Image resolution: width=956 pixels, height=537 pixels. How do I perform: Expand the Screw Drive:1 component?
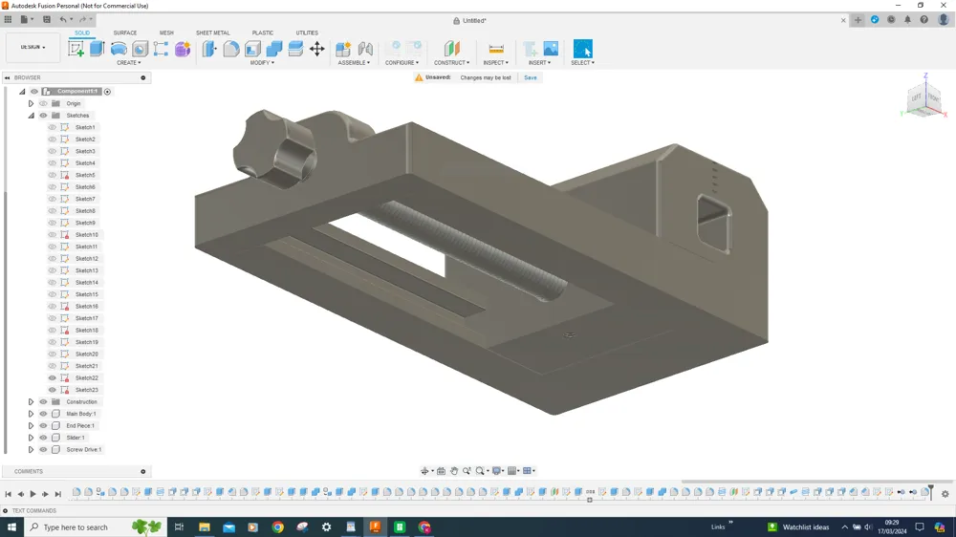tap(31, 449)
